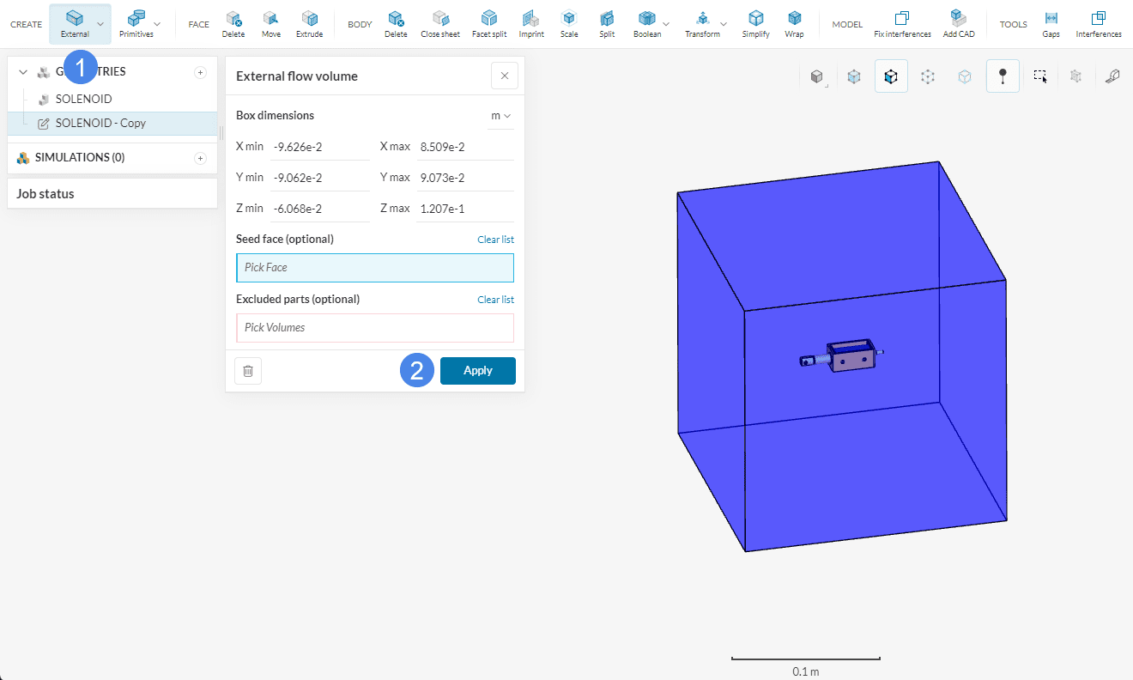Select SOLENOID geometry in the tree
The height and width of the screenshot is (680, 1133).
pyautogui.click(x=83, y=99)
